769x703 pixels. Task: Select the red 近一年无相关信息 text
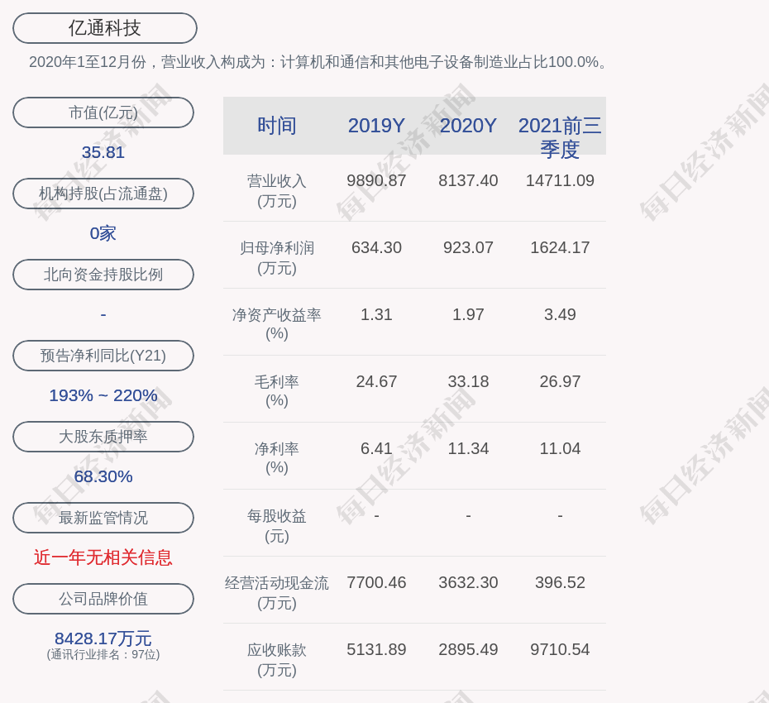coord(103,557)
